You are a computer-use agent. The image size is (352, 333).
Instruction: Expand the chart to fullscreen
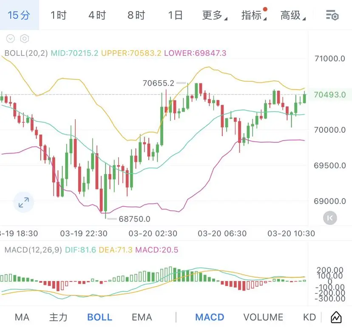pos(23,202)
